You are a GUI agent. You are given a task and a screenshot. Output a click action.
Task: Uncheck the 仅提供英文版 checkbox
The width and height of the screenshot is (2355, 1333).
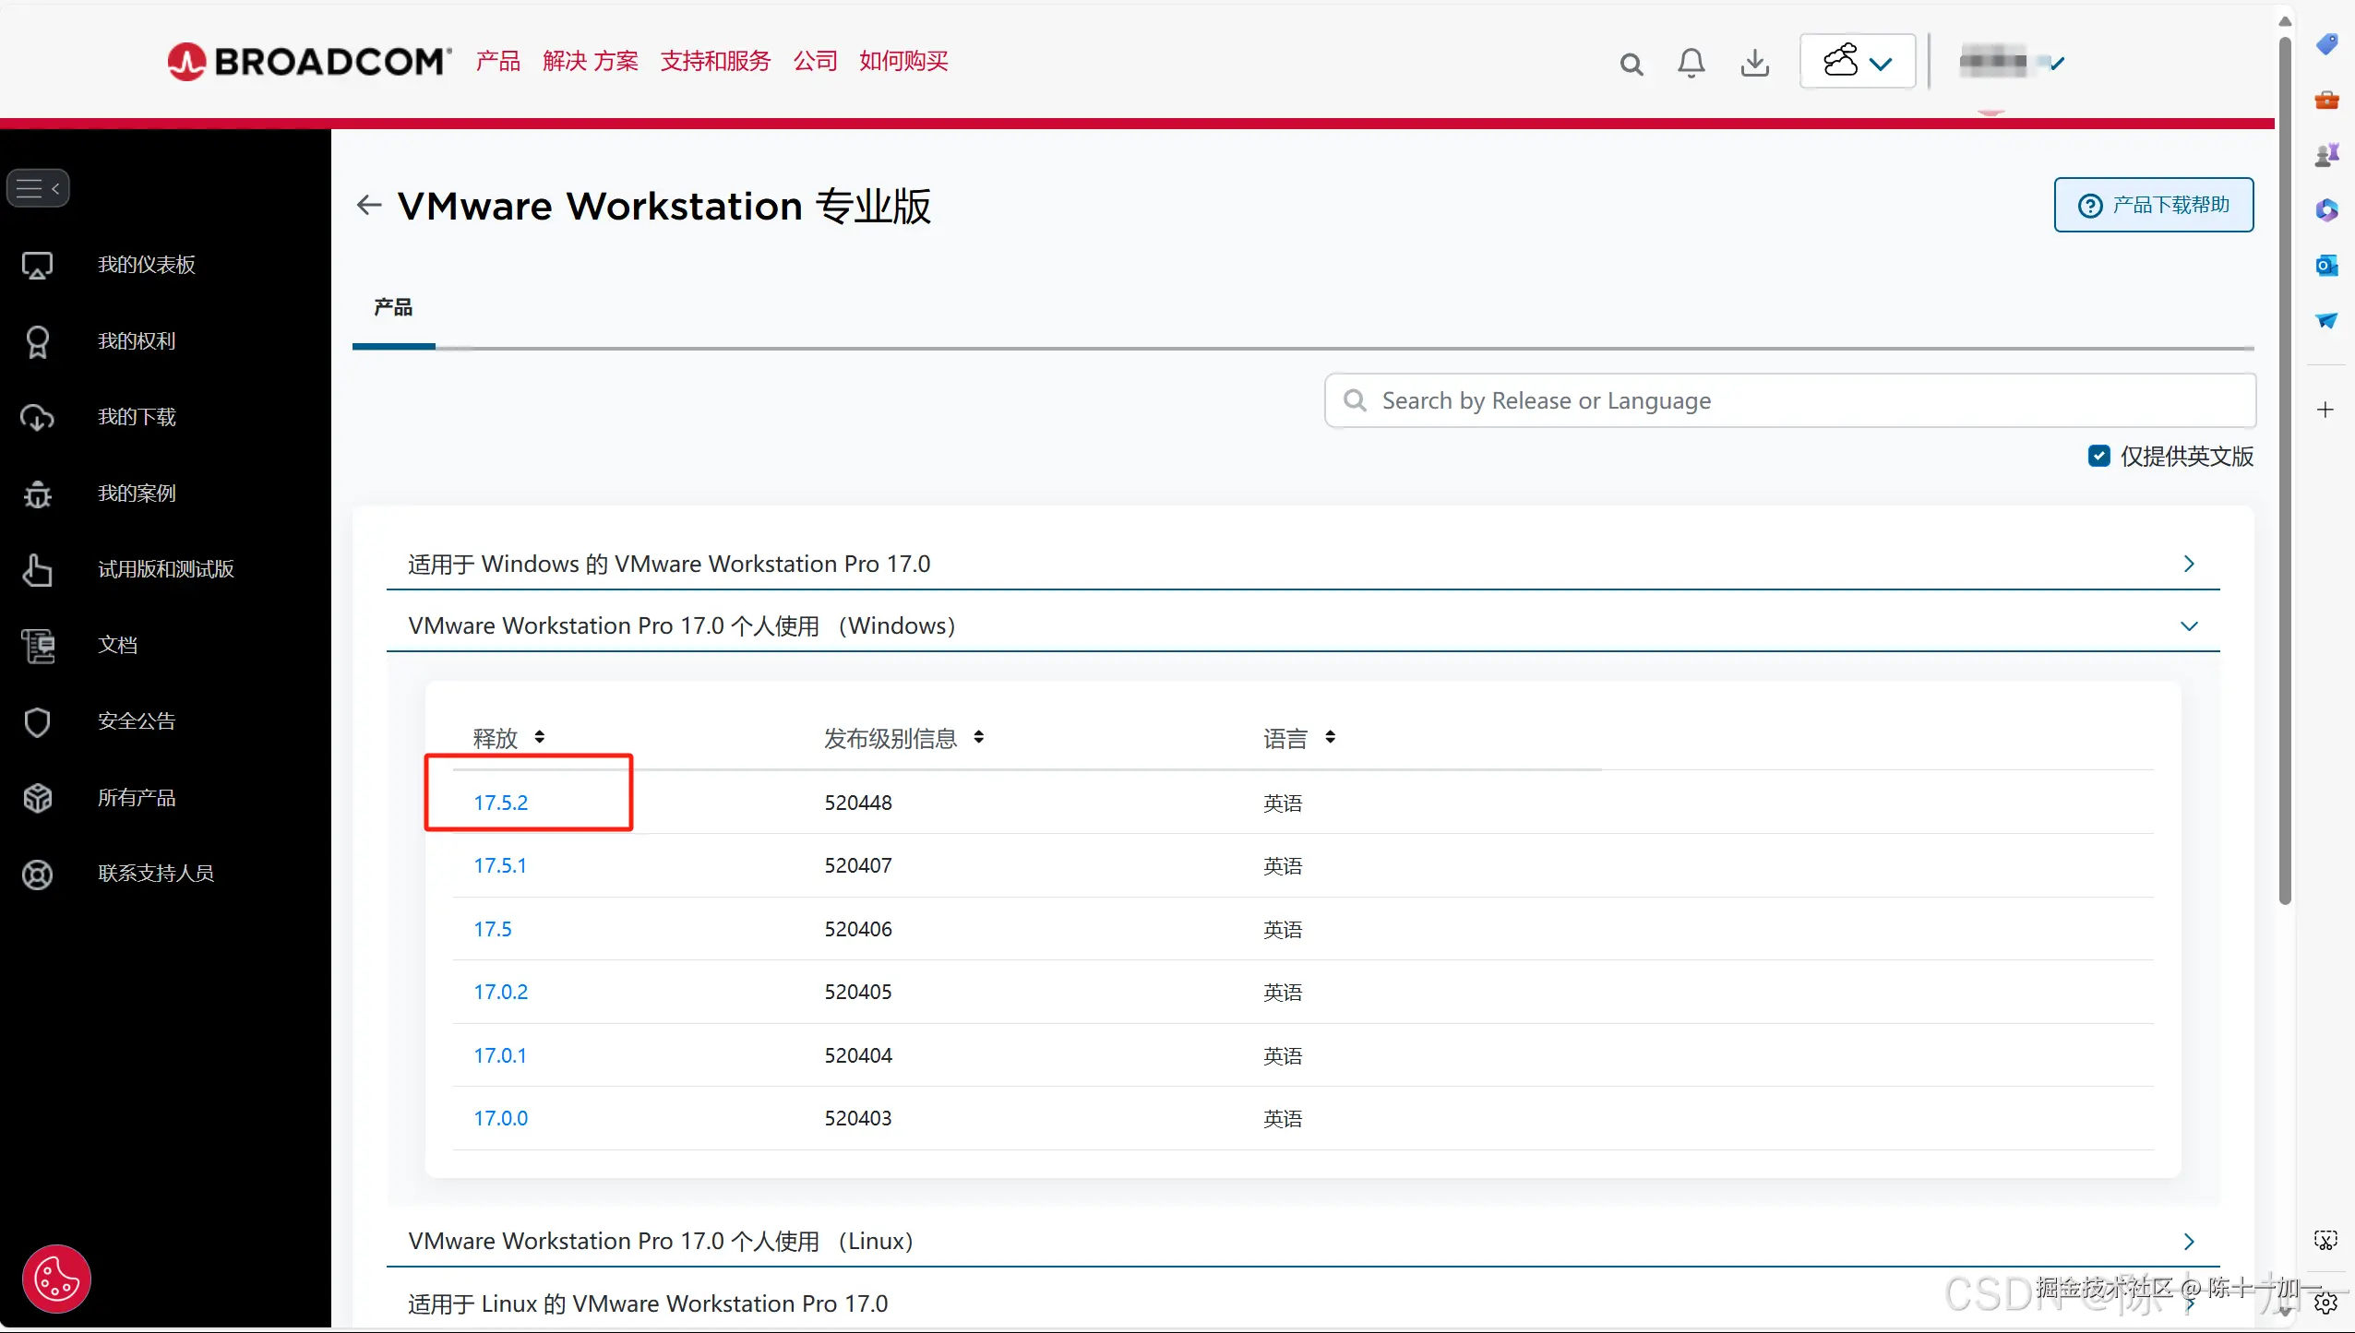point(2098,456)
